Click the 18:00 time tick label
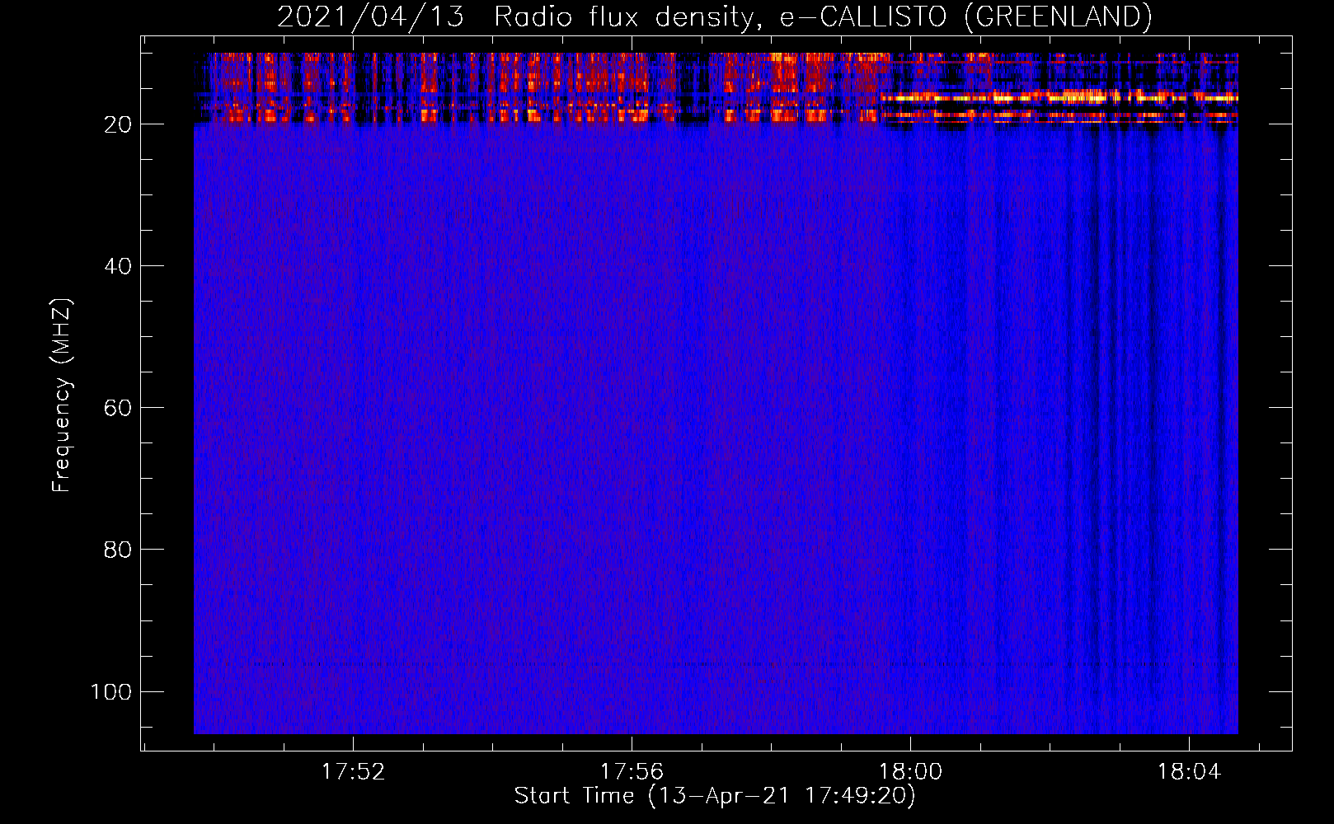Image resolution: width=1334 pixels, height=824 pixels. 910,772
